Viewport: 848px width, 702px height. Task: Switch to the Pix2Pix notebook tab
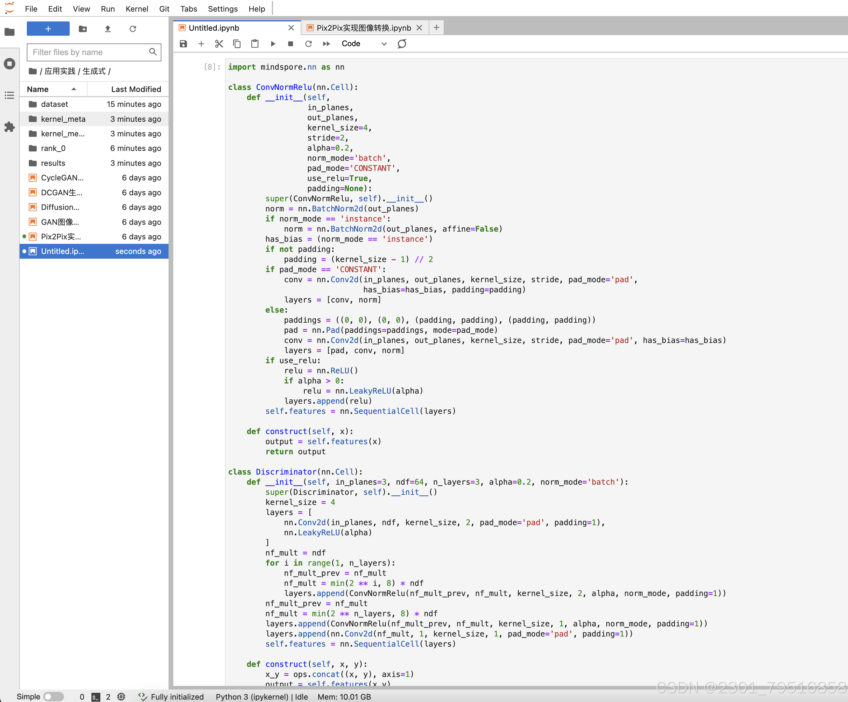point(363,28)
